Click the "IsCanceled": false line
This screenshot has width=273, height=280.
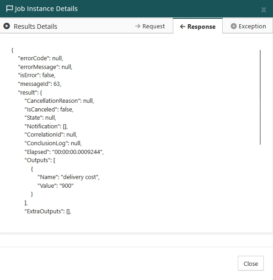tap(49, 109)
